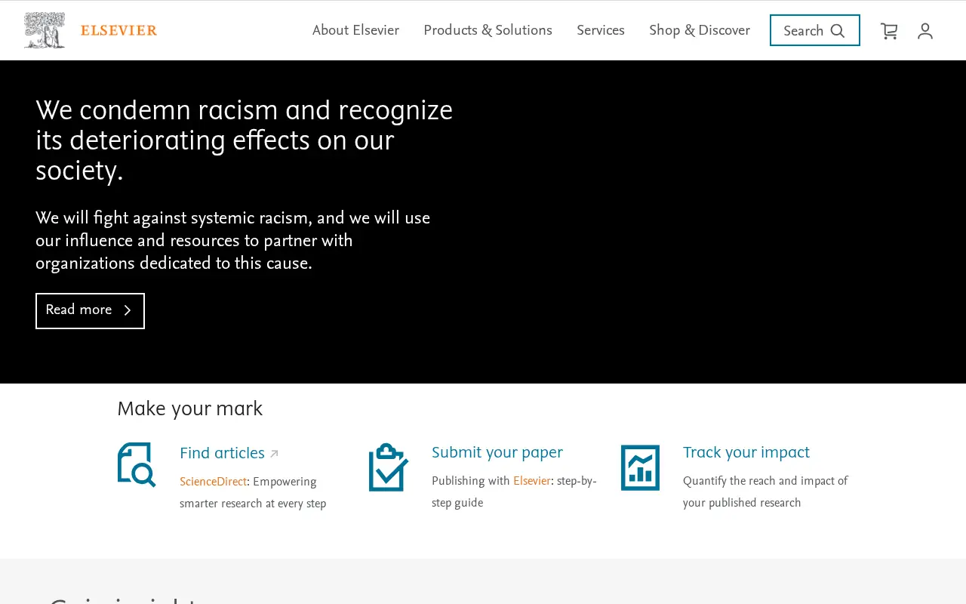Click the 'Quantify the reach and impact' description
The height and width of the screenshot is (604, 966).
pos(765,492)
